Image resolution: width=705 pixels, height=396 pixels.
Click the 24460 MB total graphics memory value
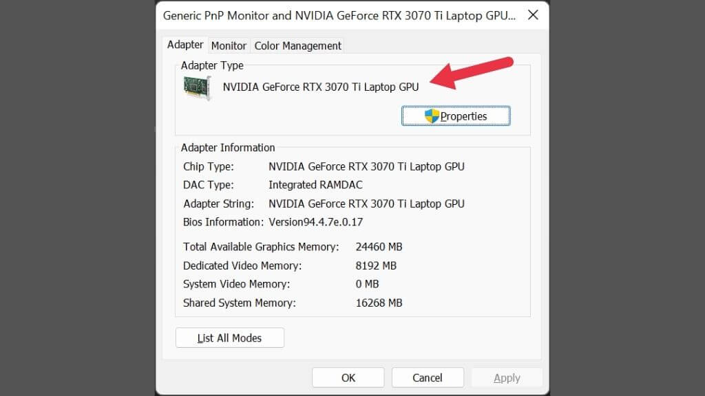point(379,247)
